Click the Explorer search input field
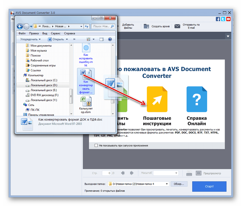This screenshot has width=242, height=206. (x=101, y=26)
